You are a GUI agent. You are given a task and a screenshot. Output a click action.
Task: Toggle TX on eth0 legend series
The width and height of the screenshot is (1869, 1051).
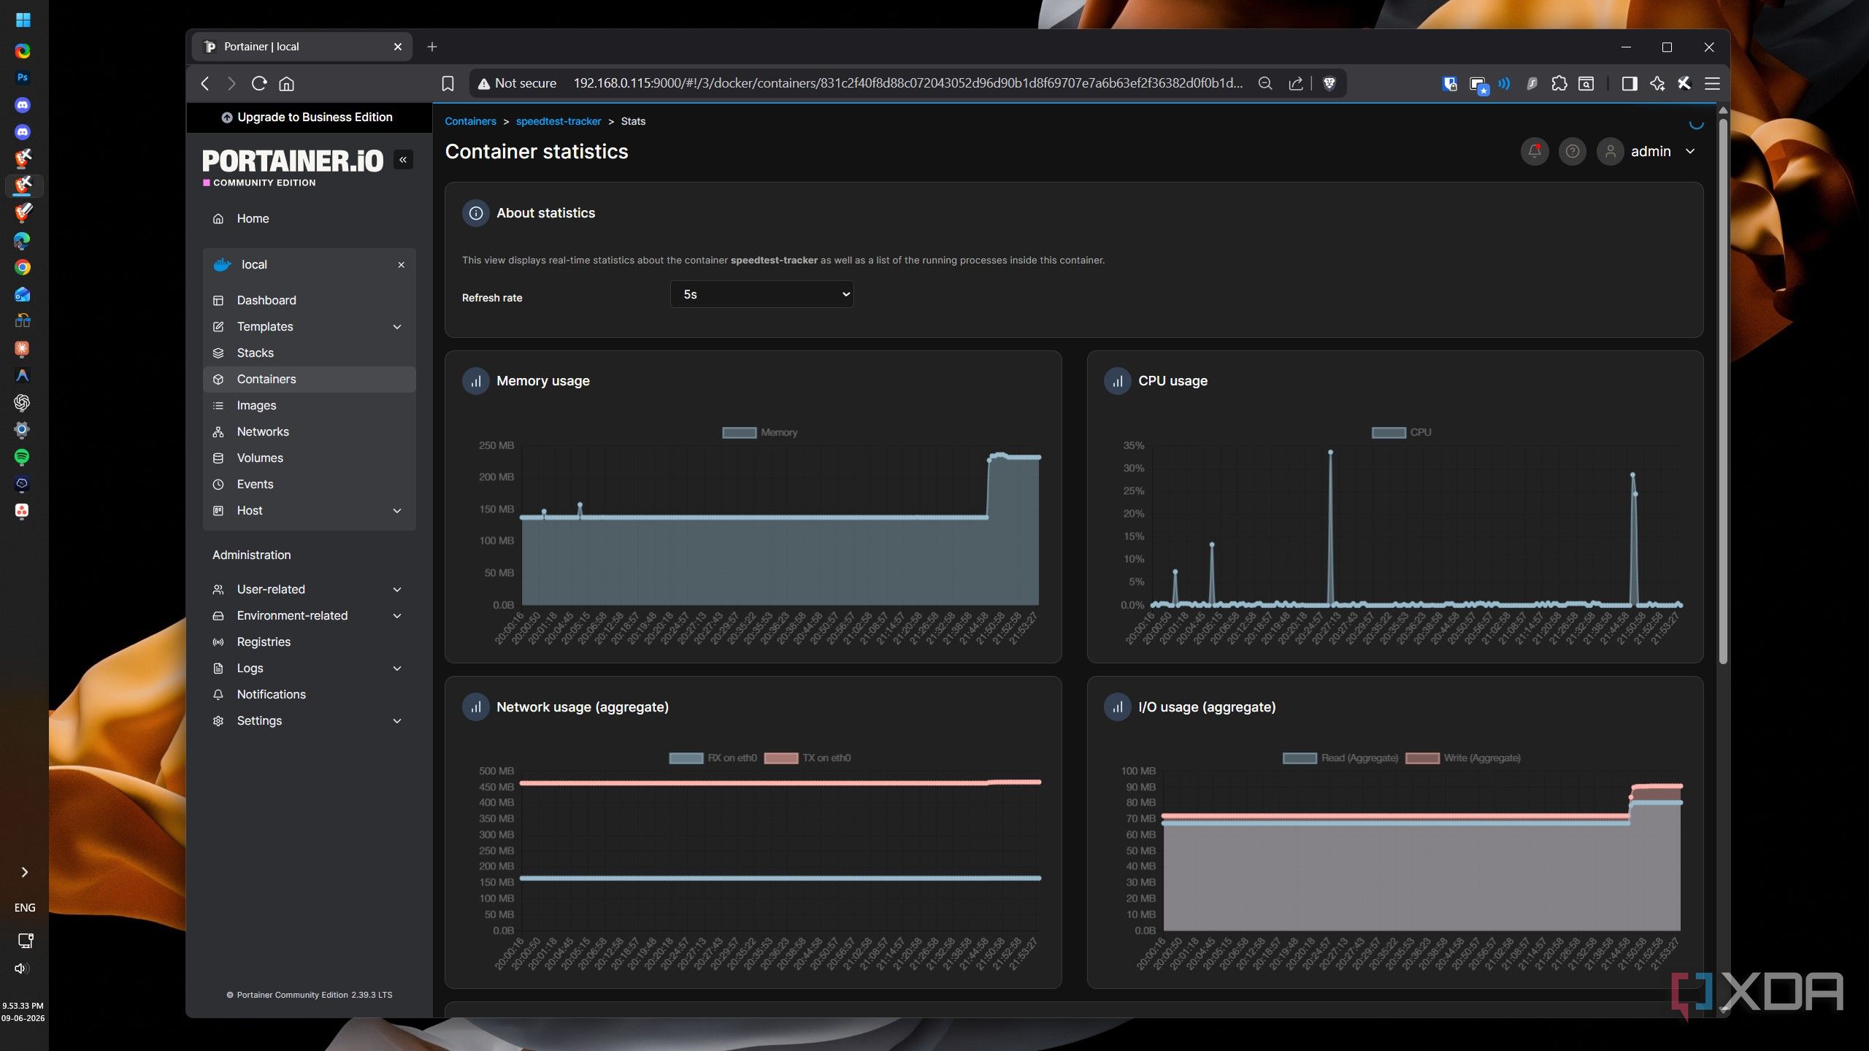point(807,758)
